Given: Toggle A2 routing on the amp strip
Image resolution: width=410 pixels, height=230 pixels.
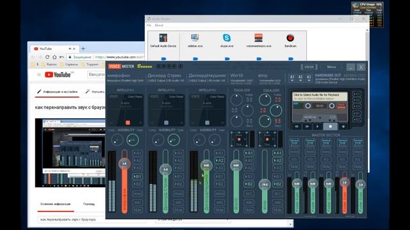Looking at the screenshot, I should tap(277, 160).
